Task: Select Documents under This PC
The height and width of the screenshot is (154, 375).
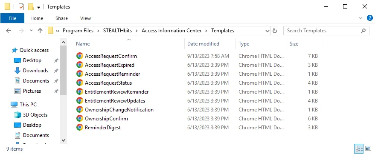Action: pyautogui.click(x=36, y=135)
